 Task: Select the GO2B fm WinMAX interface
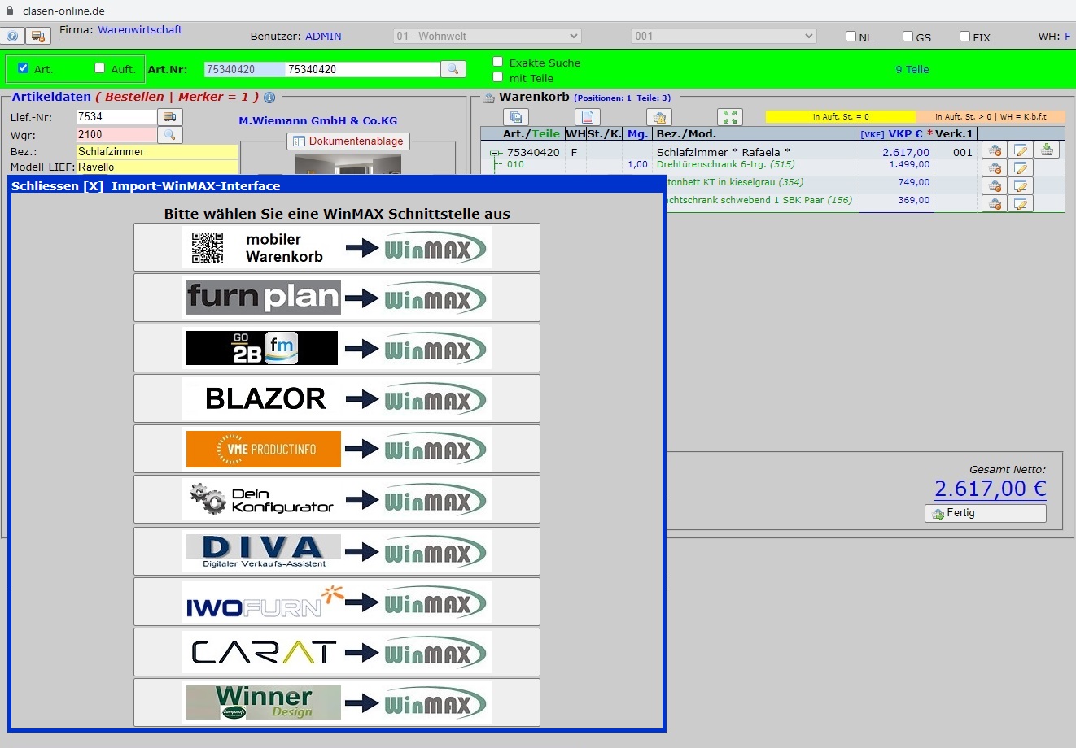[337, 348]
